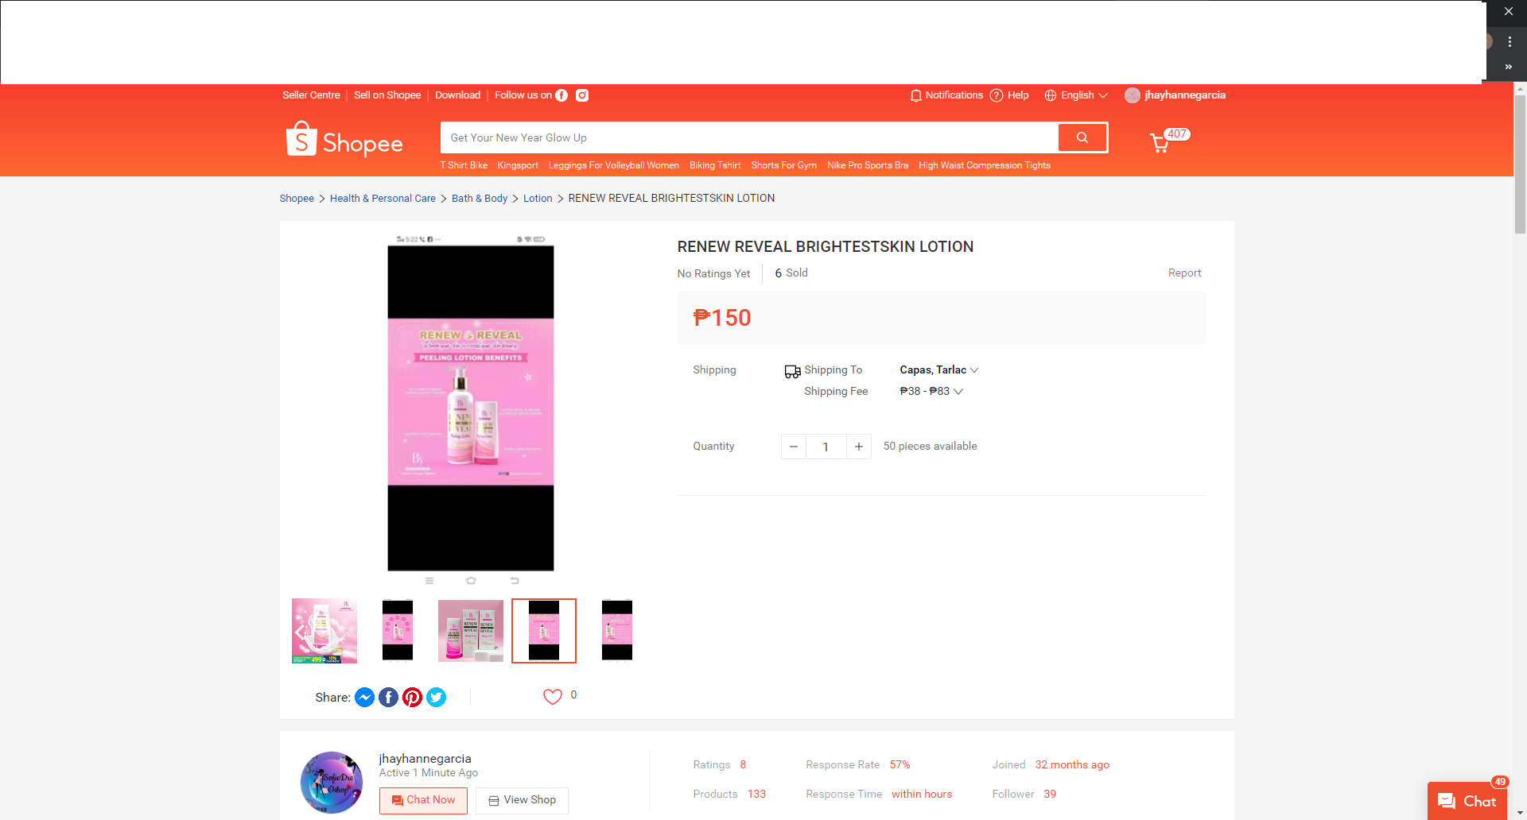Click Sell on Shopee in the top bar

387,95
